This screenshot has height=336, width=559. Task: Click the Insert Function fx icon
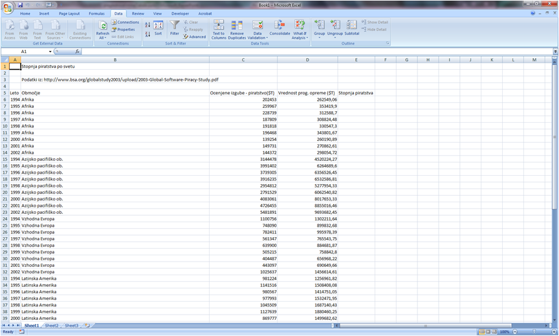(78, 52)
